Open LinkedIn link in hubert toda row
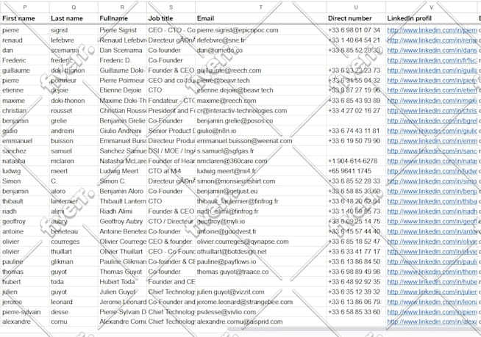 (432, 282)
